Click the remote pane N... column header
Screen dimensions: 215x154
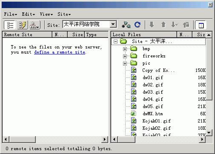[x=60, y=34]
